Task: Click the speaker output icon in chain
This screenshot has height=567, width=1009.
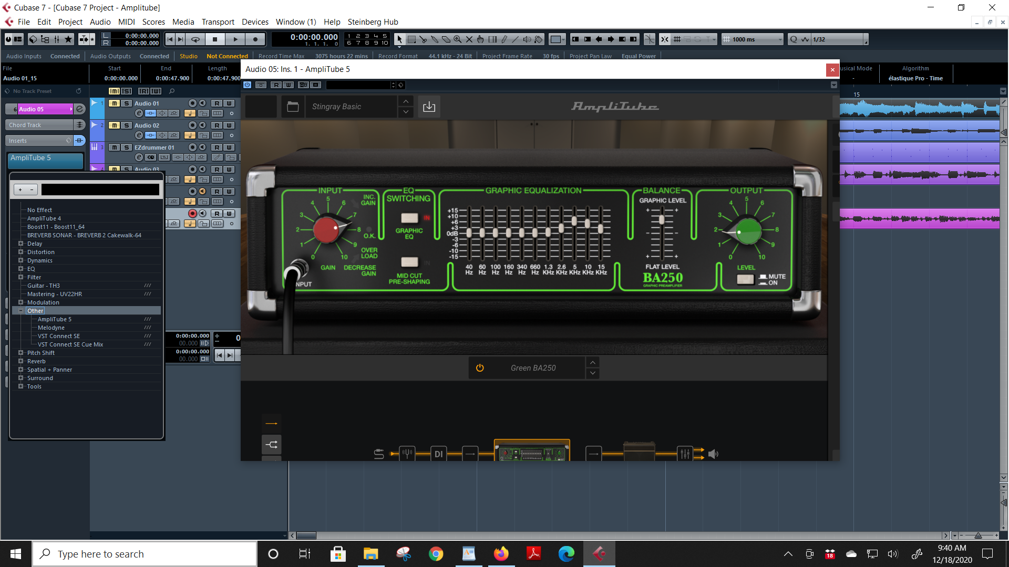Action: (x=713, y=454)
